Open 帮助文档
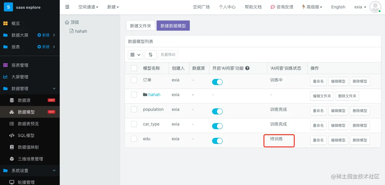Screen dimensions: 385x185 pos(253,7)
